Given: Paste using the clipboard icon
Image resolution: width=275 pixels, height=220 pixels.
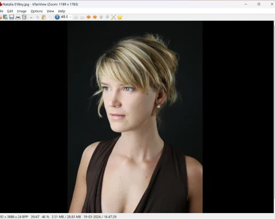Looking at the screenshot, I should click(x=44, y=17).
